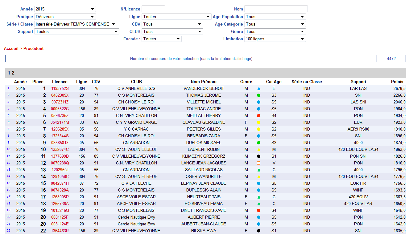Click green circle icon for THOMAS JEROME
Image resolution: width=417 pixels, height=234 pixels.
259,95
